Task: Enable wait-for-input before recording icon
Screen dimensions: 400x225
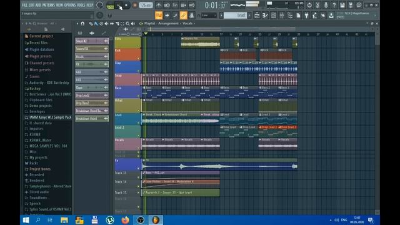Action: coord(167,5)
